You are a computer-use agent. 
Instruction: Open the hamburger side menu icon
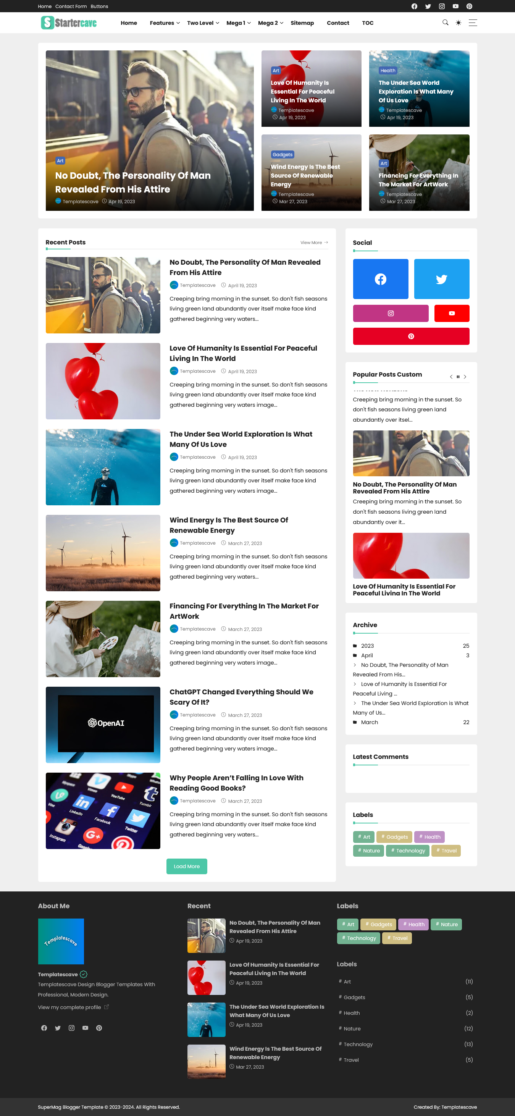pyautogui.click(x=473, y=23)
